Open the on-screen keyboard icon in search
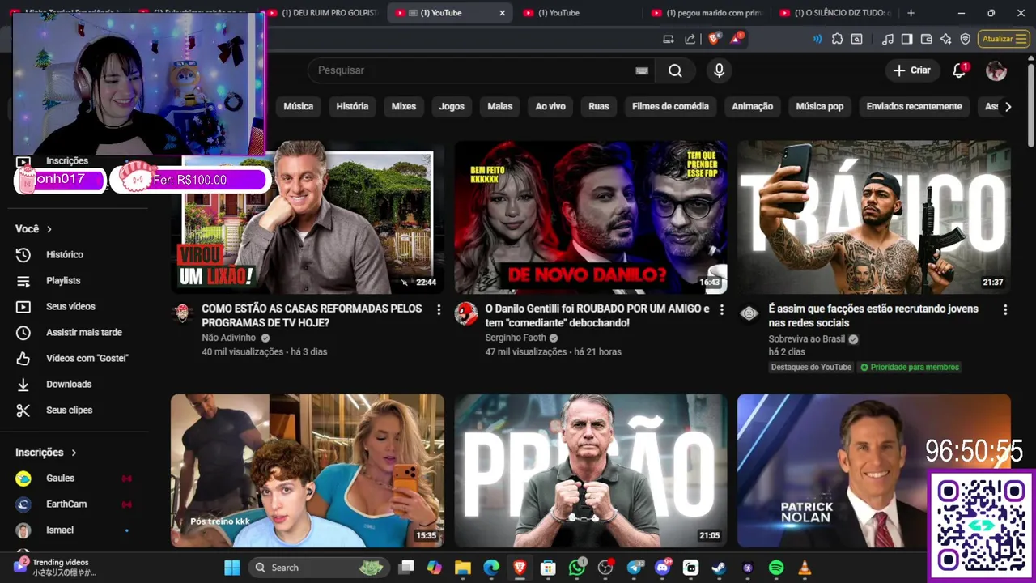Viewport: 1036px width, 583px height. (x=642, y=70)
